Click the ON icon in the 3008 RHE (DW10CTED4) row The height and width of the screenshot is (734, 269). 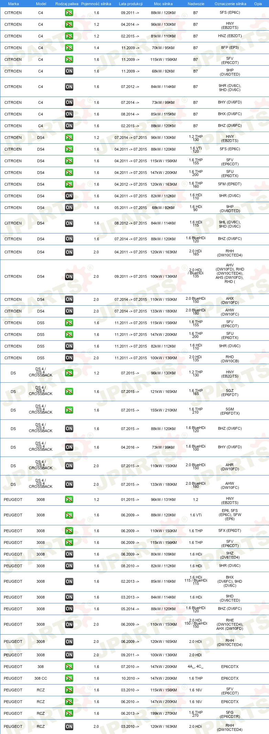click(x=69, y=624)
